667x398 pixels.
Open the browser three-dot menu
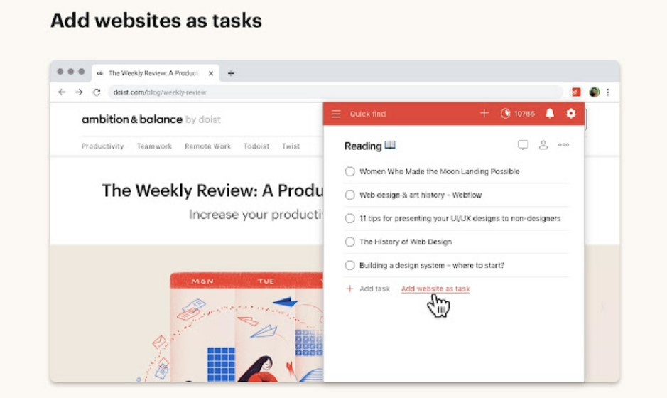click(608, 92)
